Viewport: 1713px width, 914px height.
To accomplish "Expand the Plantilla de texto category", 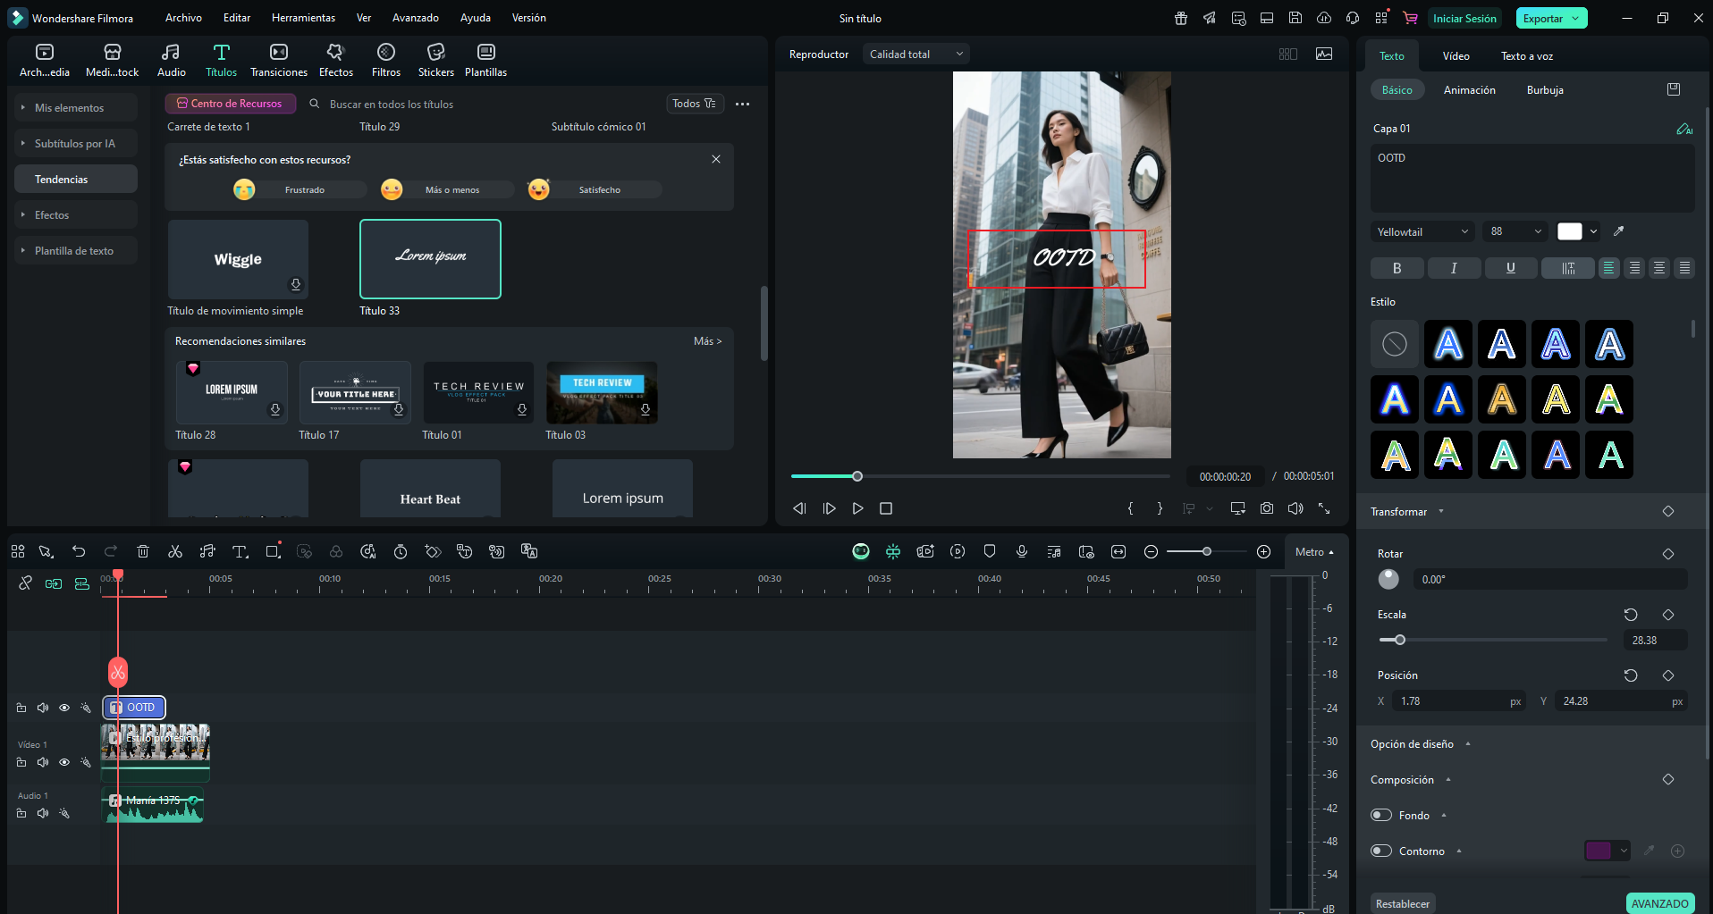I will 74,251.
